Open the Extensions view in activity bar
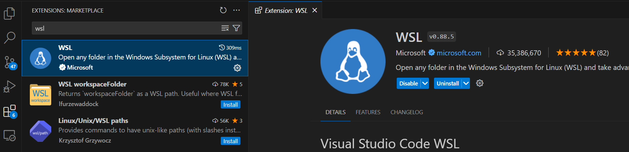Screen dimensions: 629x152 coord(10,111)
